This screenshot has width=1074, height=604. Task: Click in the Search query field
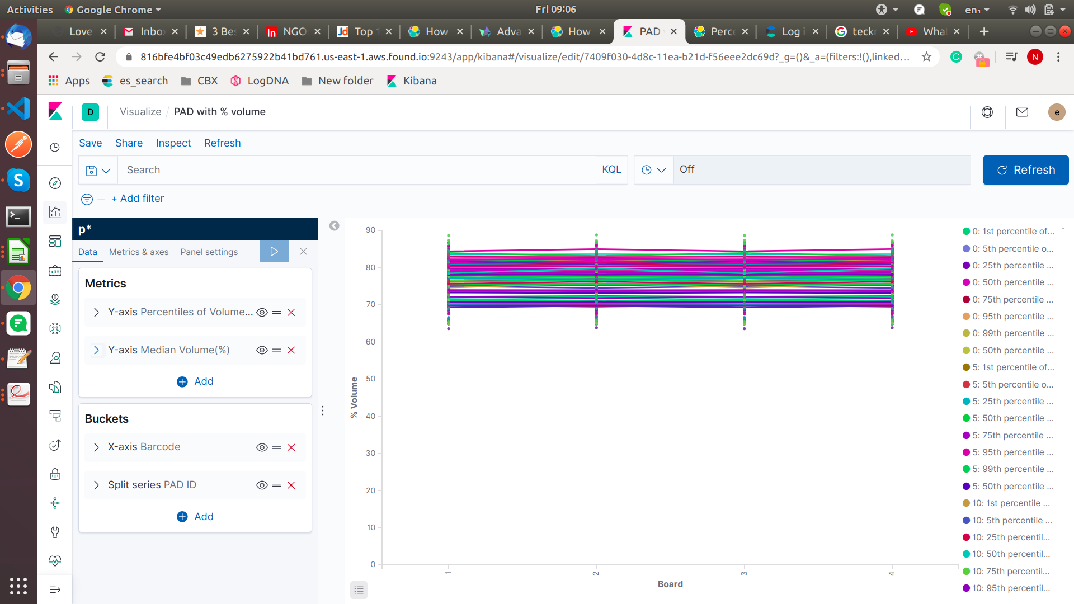pos(358,170)
